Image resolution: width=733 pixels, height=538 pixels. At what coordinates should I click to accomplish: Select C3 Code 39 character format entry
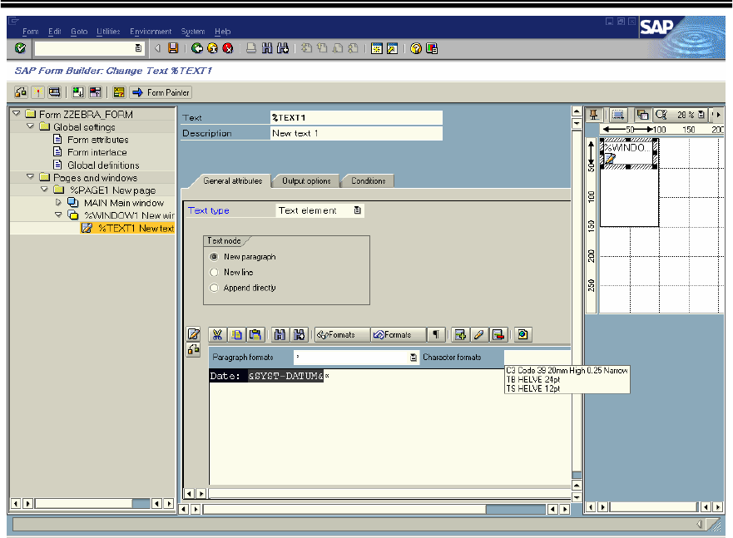567,370
